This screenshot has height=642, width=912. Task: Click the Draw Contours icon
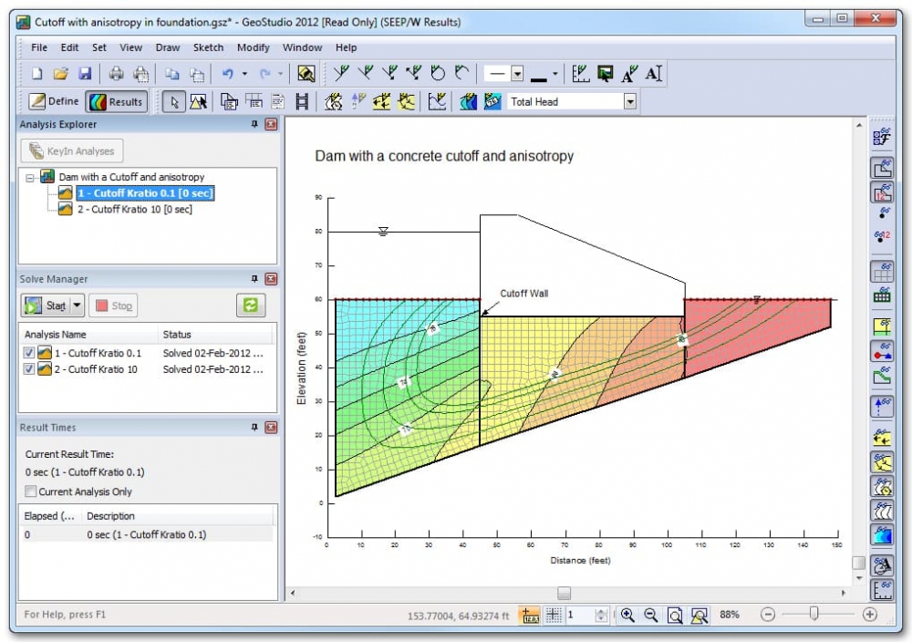468,102
